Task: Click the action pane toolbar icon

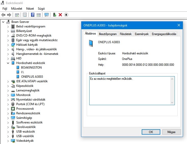Action: point(39,15)
